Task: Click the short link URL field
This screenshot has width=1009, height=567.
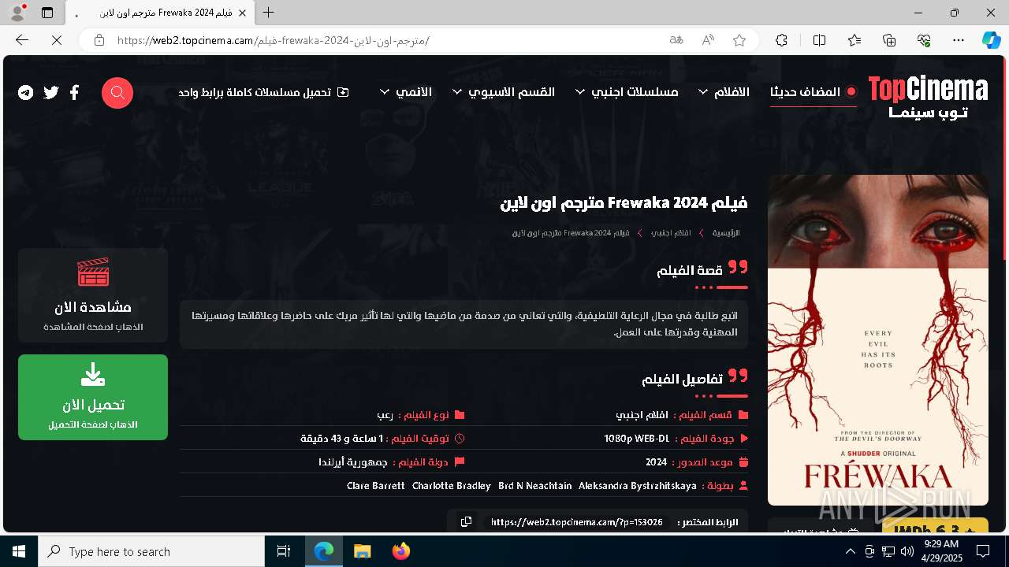Action: (x=577, y=522)
